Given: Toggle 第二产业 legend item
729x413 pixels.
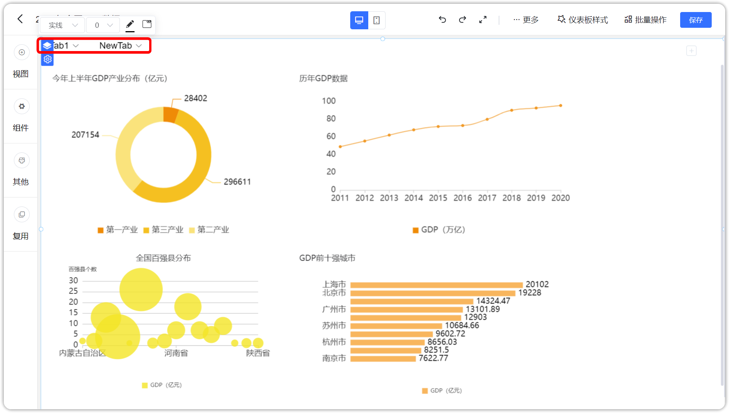Looking at the screenshot, I should pos(209,230).
